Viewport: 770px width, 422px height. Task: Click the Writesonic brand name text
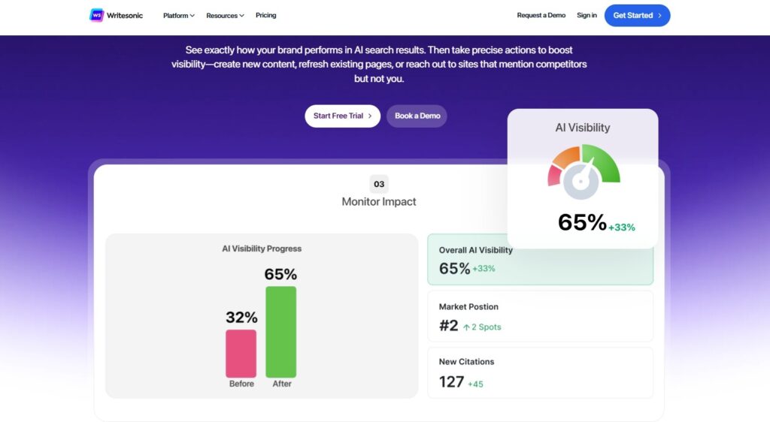coord(126,16)
